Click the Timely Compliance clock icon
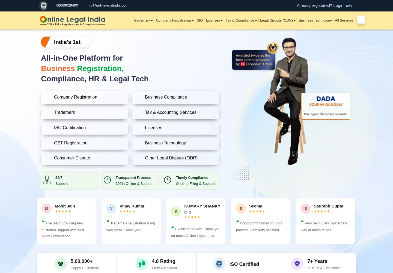 [x=168, y=180]
